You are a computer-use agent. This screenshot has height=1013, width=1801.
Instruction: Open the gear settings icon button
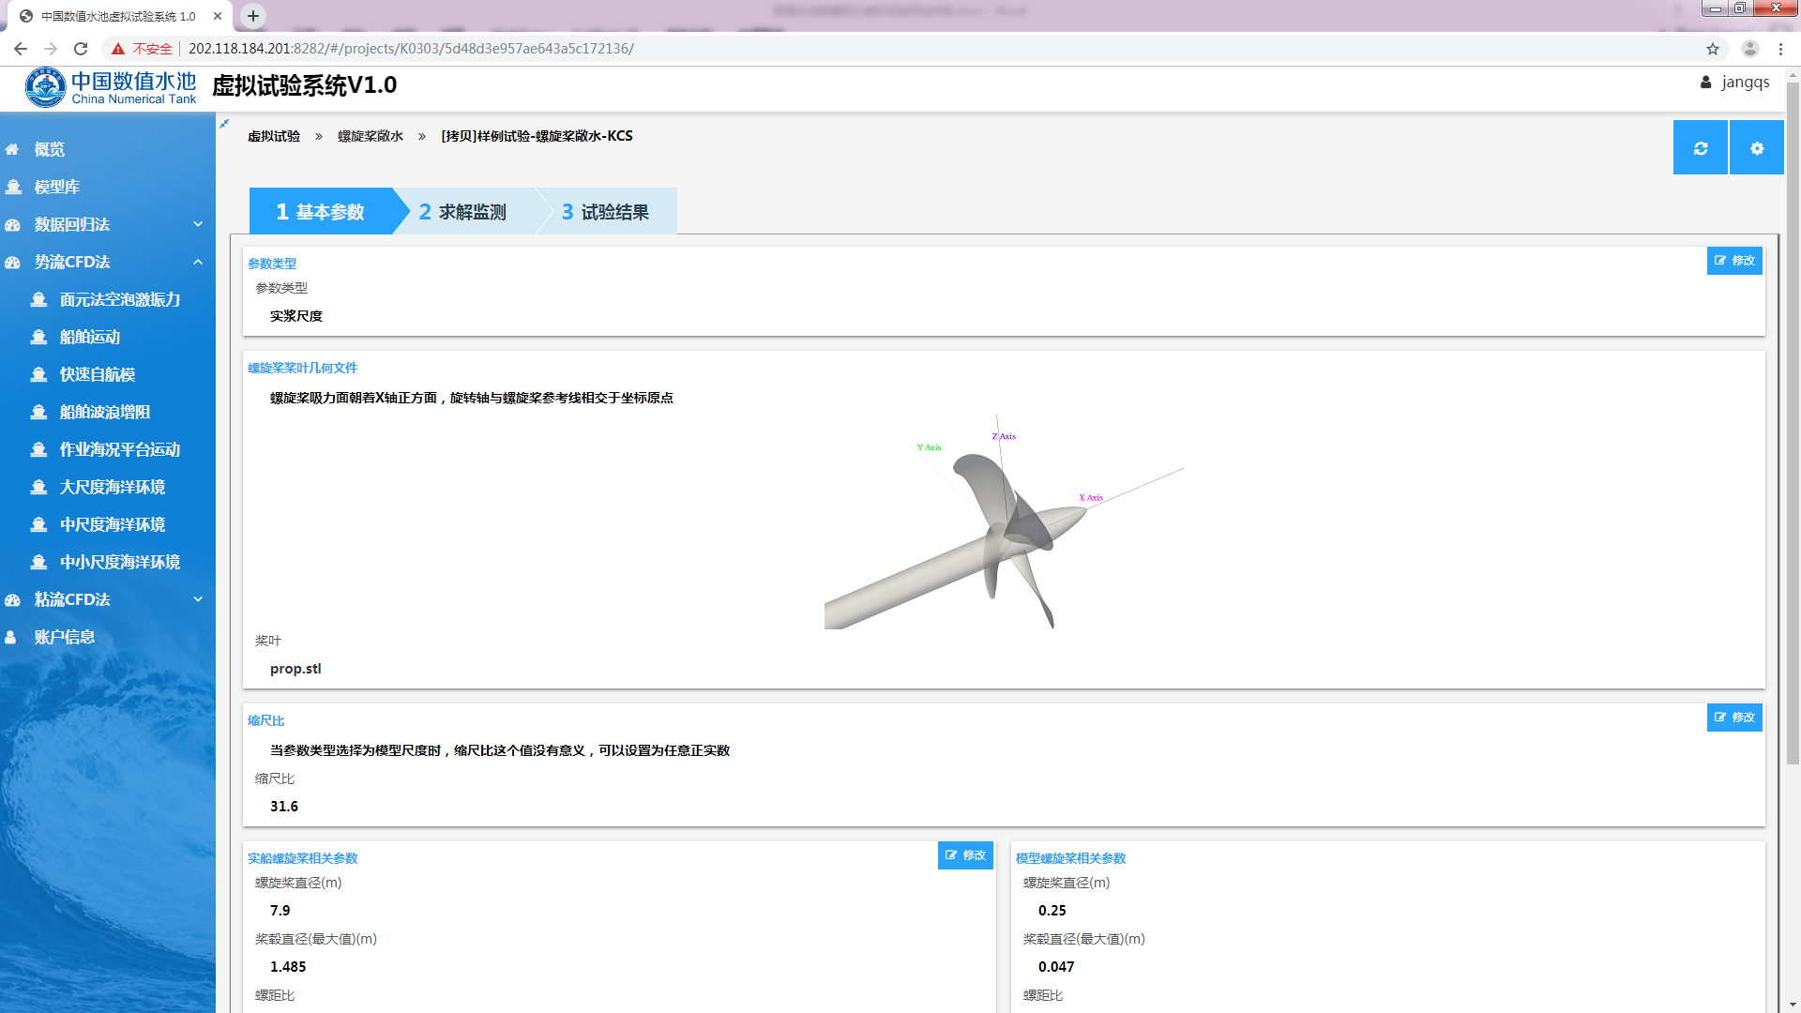[1756, 148]
